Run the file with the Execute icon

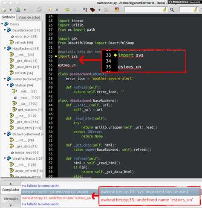click(107, 10)
